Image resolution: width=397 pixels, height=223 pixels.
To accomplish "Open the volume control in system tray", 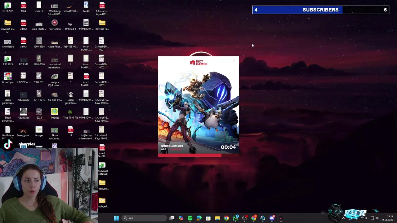I will 377,218.
